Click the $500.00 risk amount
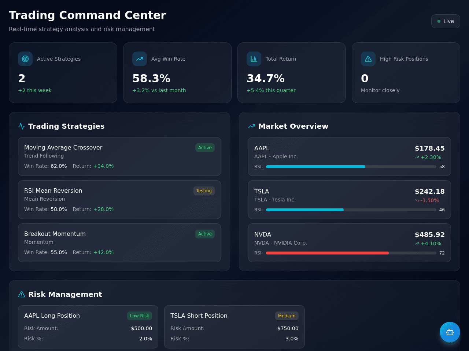Image resolution: width=469 pixels, height=351 pixels. click(x=141, y=328)
